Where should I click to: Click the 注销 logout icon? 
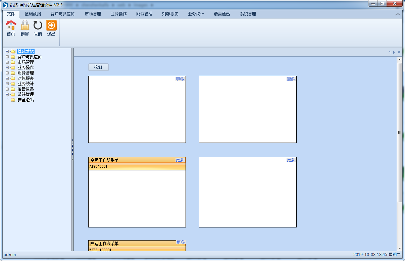(x=38, y=25)
